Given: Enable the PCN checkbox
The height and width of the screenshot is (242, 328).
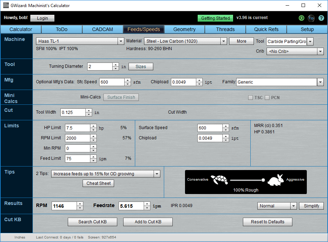Looking at the screenshot, I should pyautogui.click(x=268, y=97).
